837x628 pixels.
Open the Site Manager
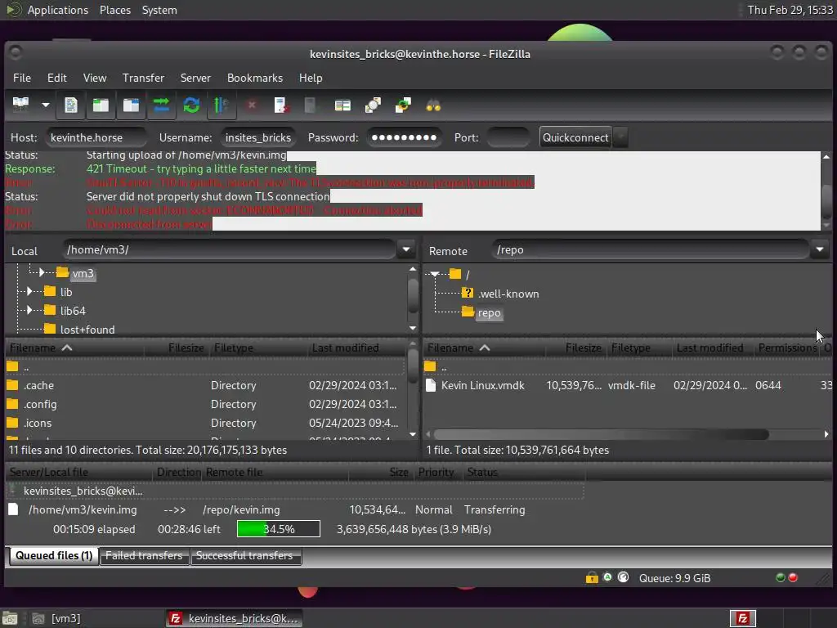tap(20, 105)
